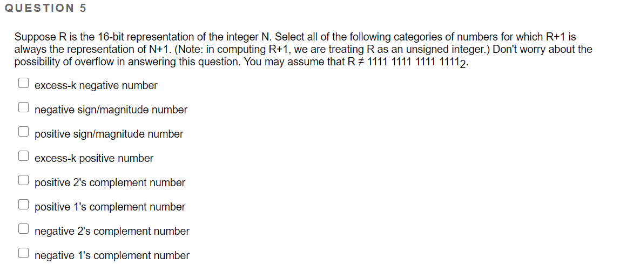Click the 'positive 1's complement number' label text
620x278 pixels.
(110, 207)
